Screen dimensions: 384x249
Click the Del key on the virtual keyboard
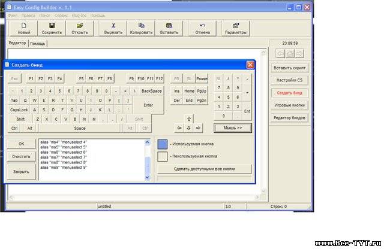click(176, 101)
